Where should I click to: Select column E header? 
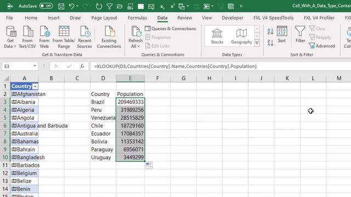click(131, 78)
